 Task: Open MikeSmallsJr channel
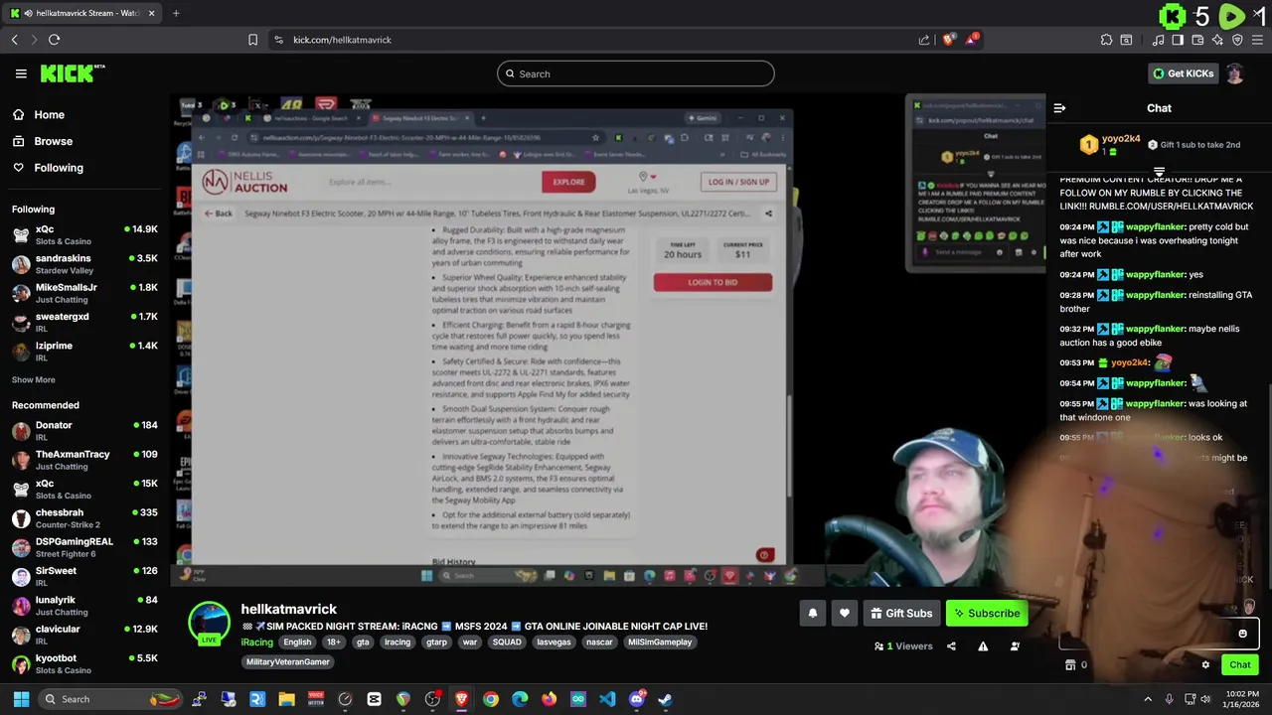[x=84, y=293]
